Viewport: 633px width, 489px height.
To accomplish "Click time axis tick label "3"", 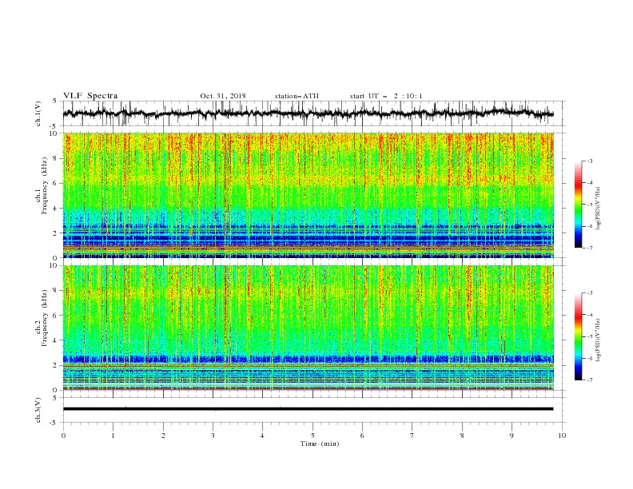I will [x=213, y=435].
